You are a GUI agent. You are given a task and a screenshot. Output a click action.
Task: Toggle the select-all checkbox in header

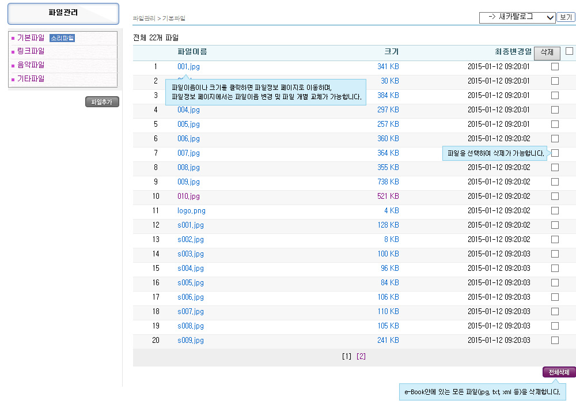coord(569,51)
